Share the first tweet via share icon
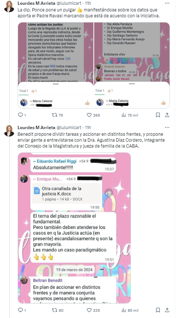Screen dimensions: 178x318 [x=167, y=115]
